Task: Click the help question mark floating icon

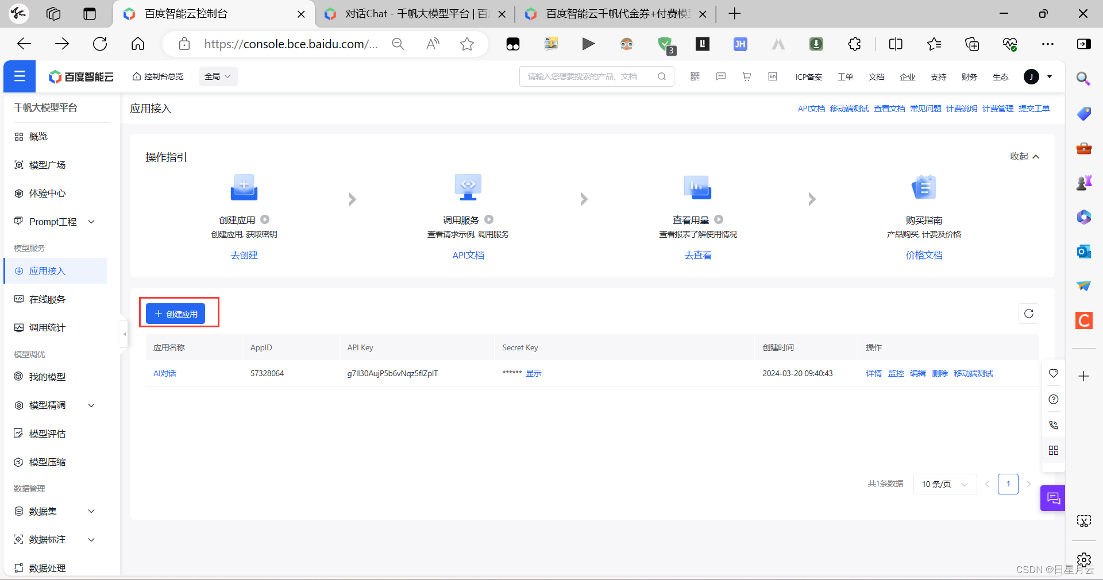Action: [x=1054, y=399]
